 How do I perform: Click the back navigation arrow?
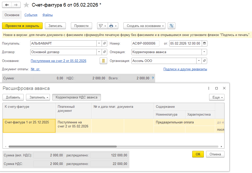pyautogui.click(x=7, y=5)
